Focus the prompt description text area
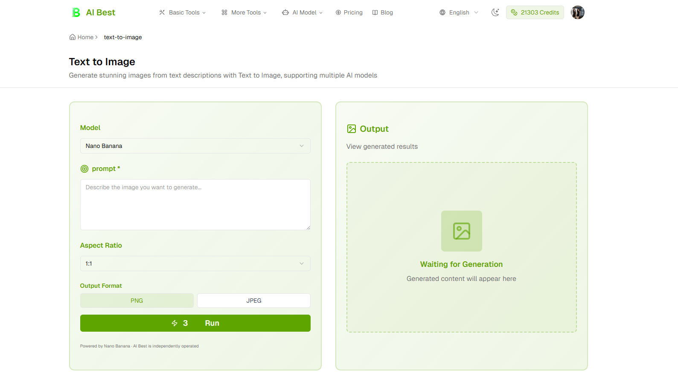Image resolution: width=678 pixels, height=379 pixels. pos(195,205)
